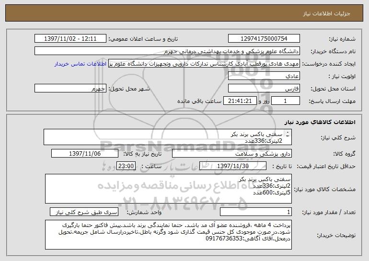Click the time field showing 23:00
This screenshot has height=261, width=369.
pos(126,166)
